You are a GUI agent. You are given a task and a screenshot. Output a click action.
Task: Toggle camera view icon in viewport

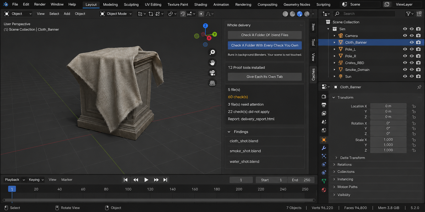pos(212,73)
